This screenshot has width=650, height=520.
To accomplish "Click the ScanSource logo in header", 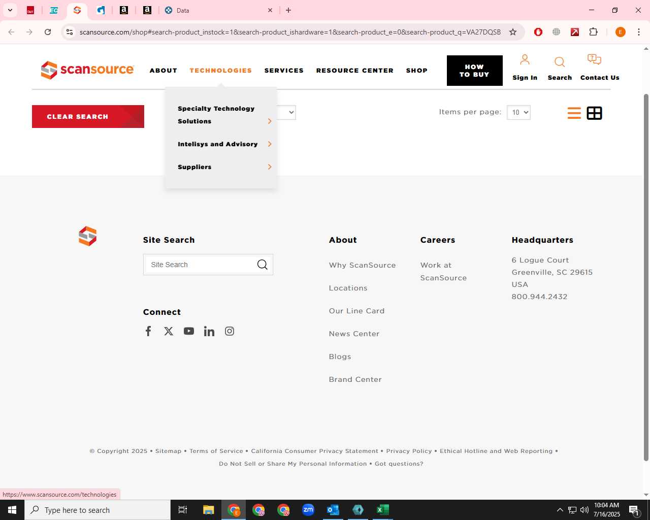I will [87, 70].
